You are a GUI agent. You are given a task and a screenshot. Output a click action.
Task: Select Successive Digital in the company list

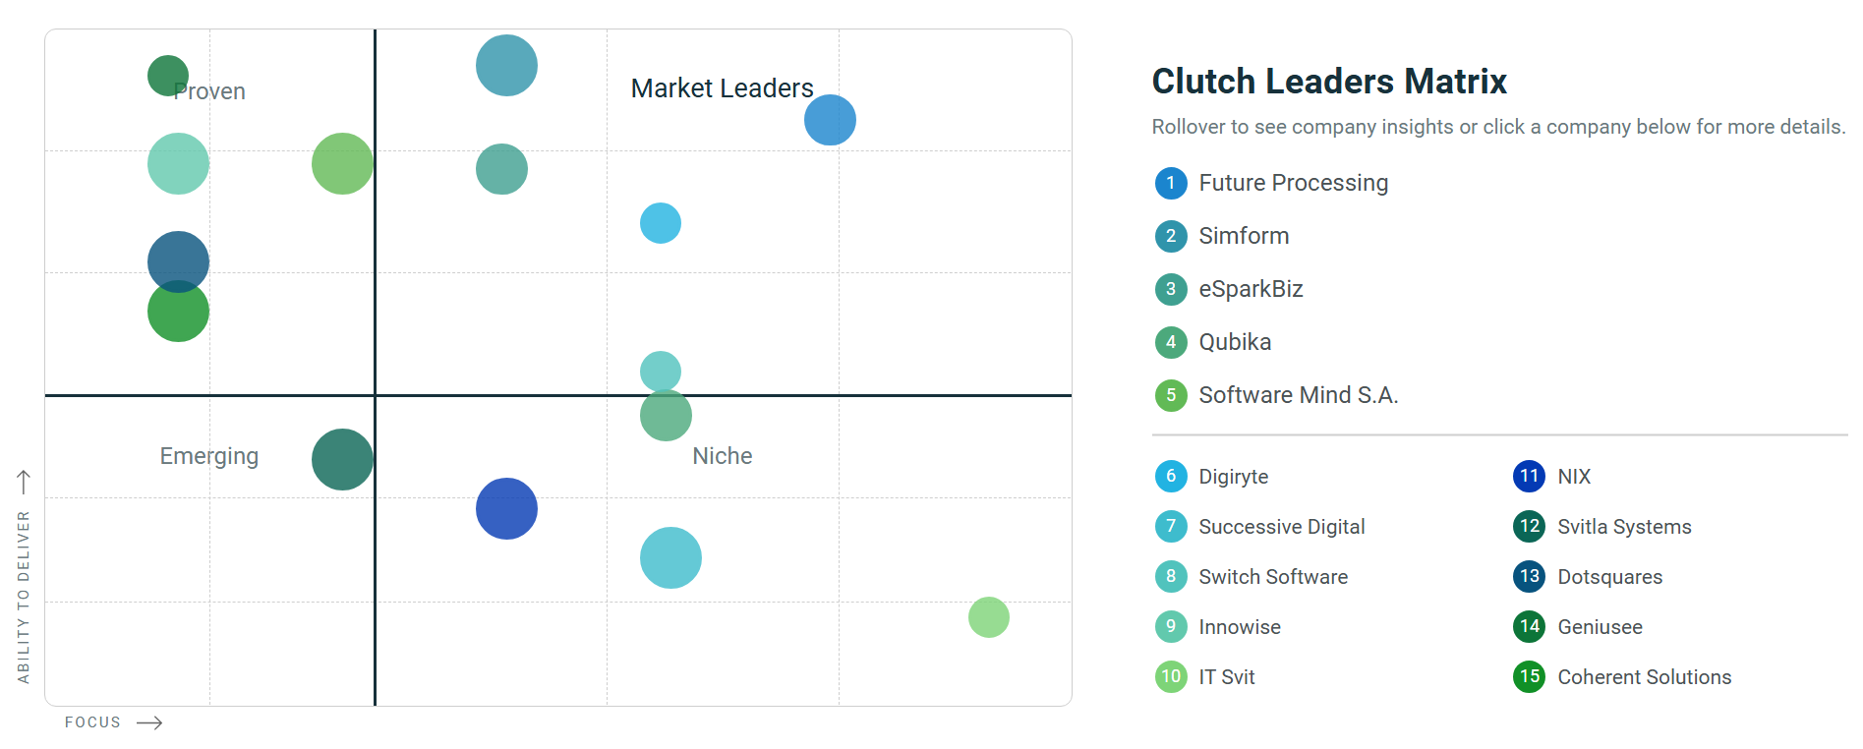click(1281, 527)
